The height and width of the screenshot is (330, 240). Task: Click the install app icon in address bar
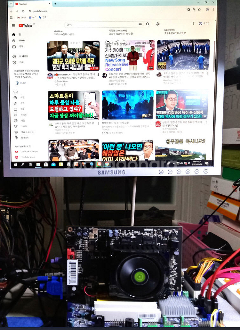tap(189, 10)
